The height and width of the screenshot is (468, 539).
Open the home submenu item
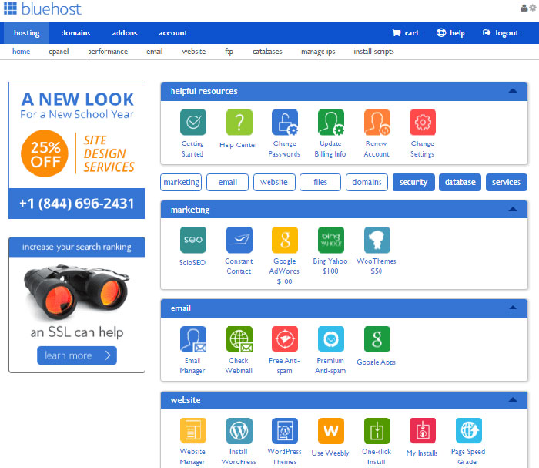coord(21,52)
